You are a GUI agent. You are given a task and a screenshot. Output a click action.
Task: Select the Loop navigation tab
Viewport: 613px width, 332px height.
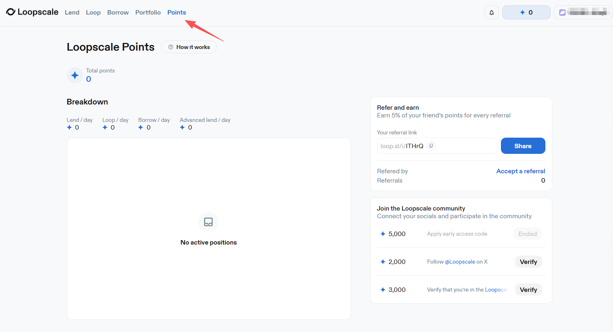coord(93,13)
